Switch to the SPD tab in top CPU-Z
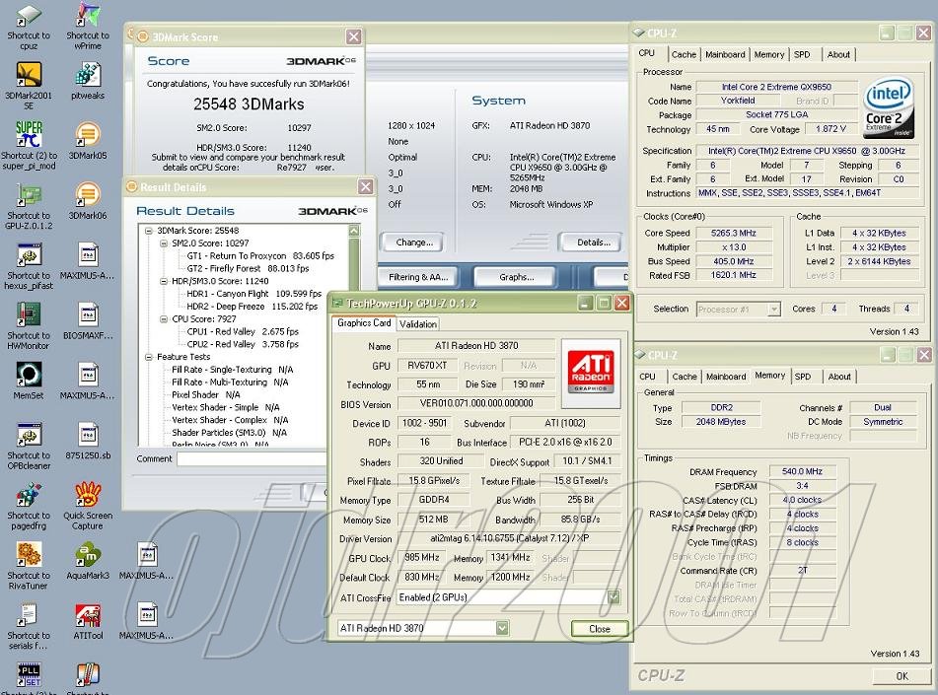The image size is (938, 695). point(802,54)
